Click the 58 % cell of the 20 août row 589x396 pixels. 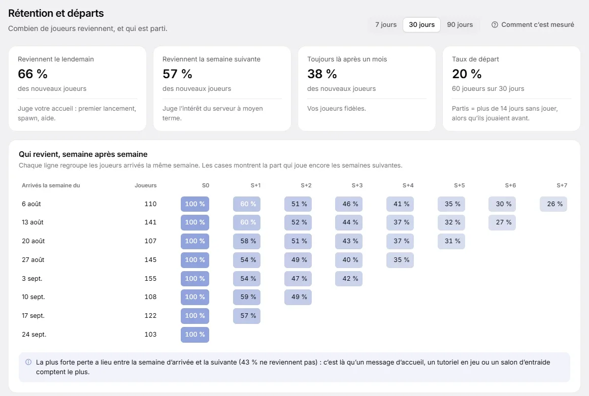(247, 241)
